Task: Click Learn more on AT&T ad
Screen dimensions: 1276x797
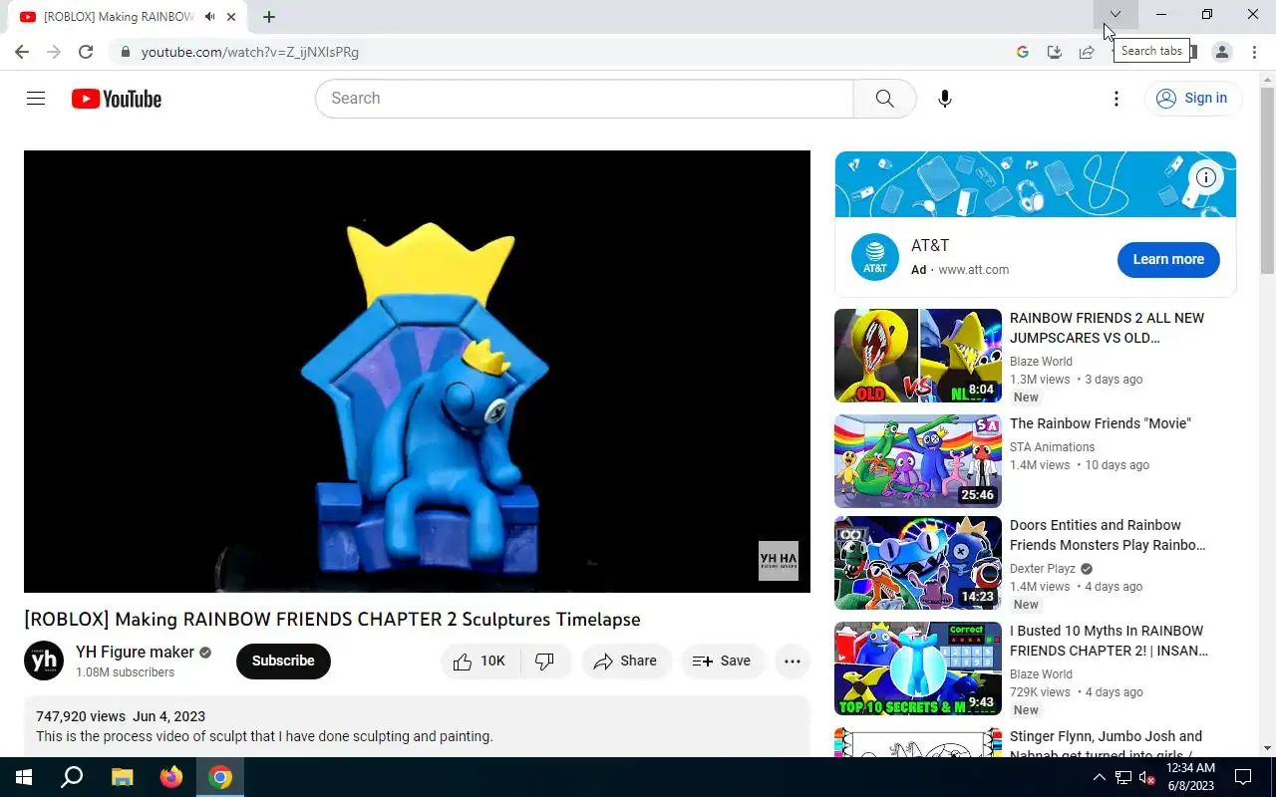Action: 1168,259
